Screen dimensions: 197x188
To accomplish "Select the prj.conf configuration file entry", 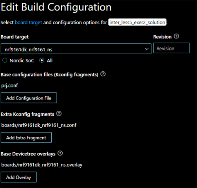I will point(9,86).
